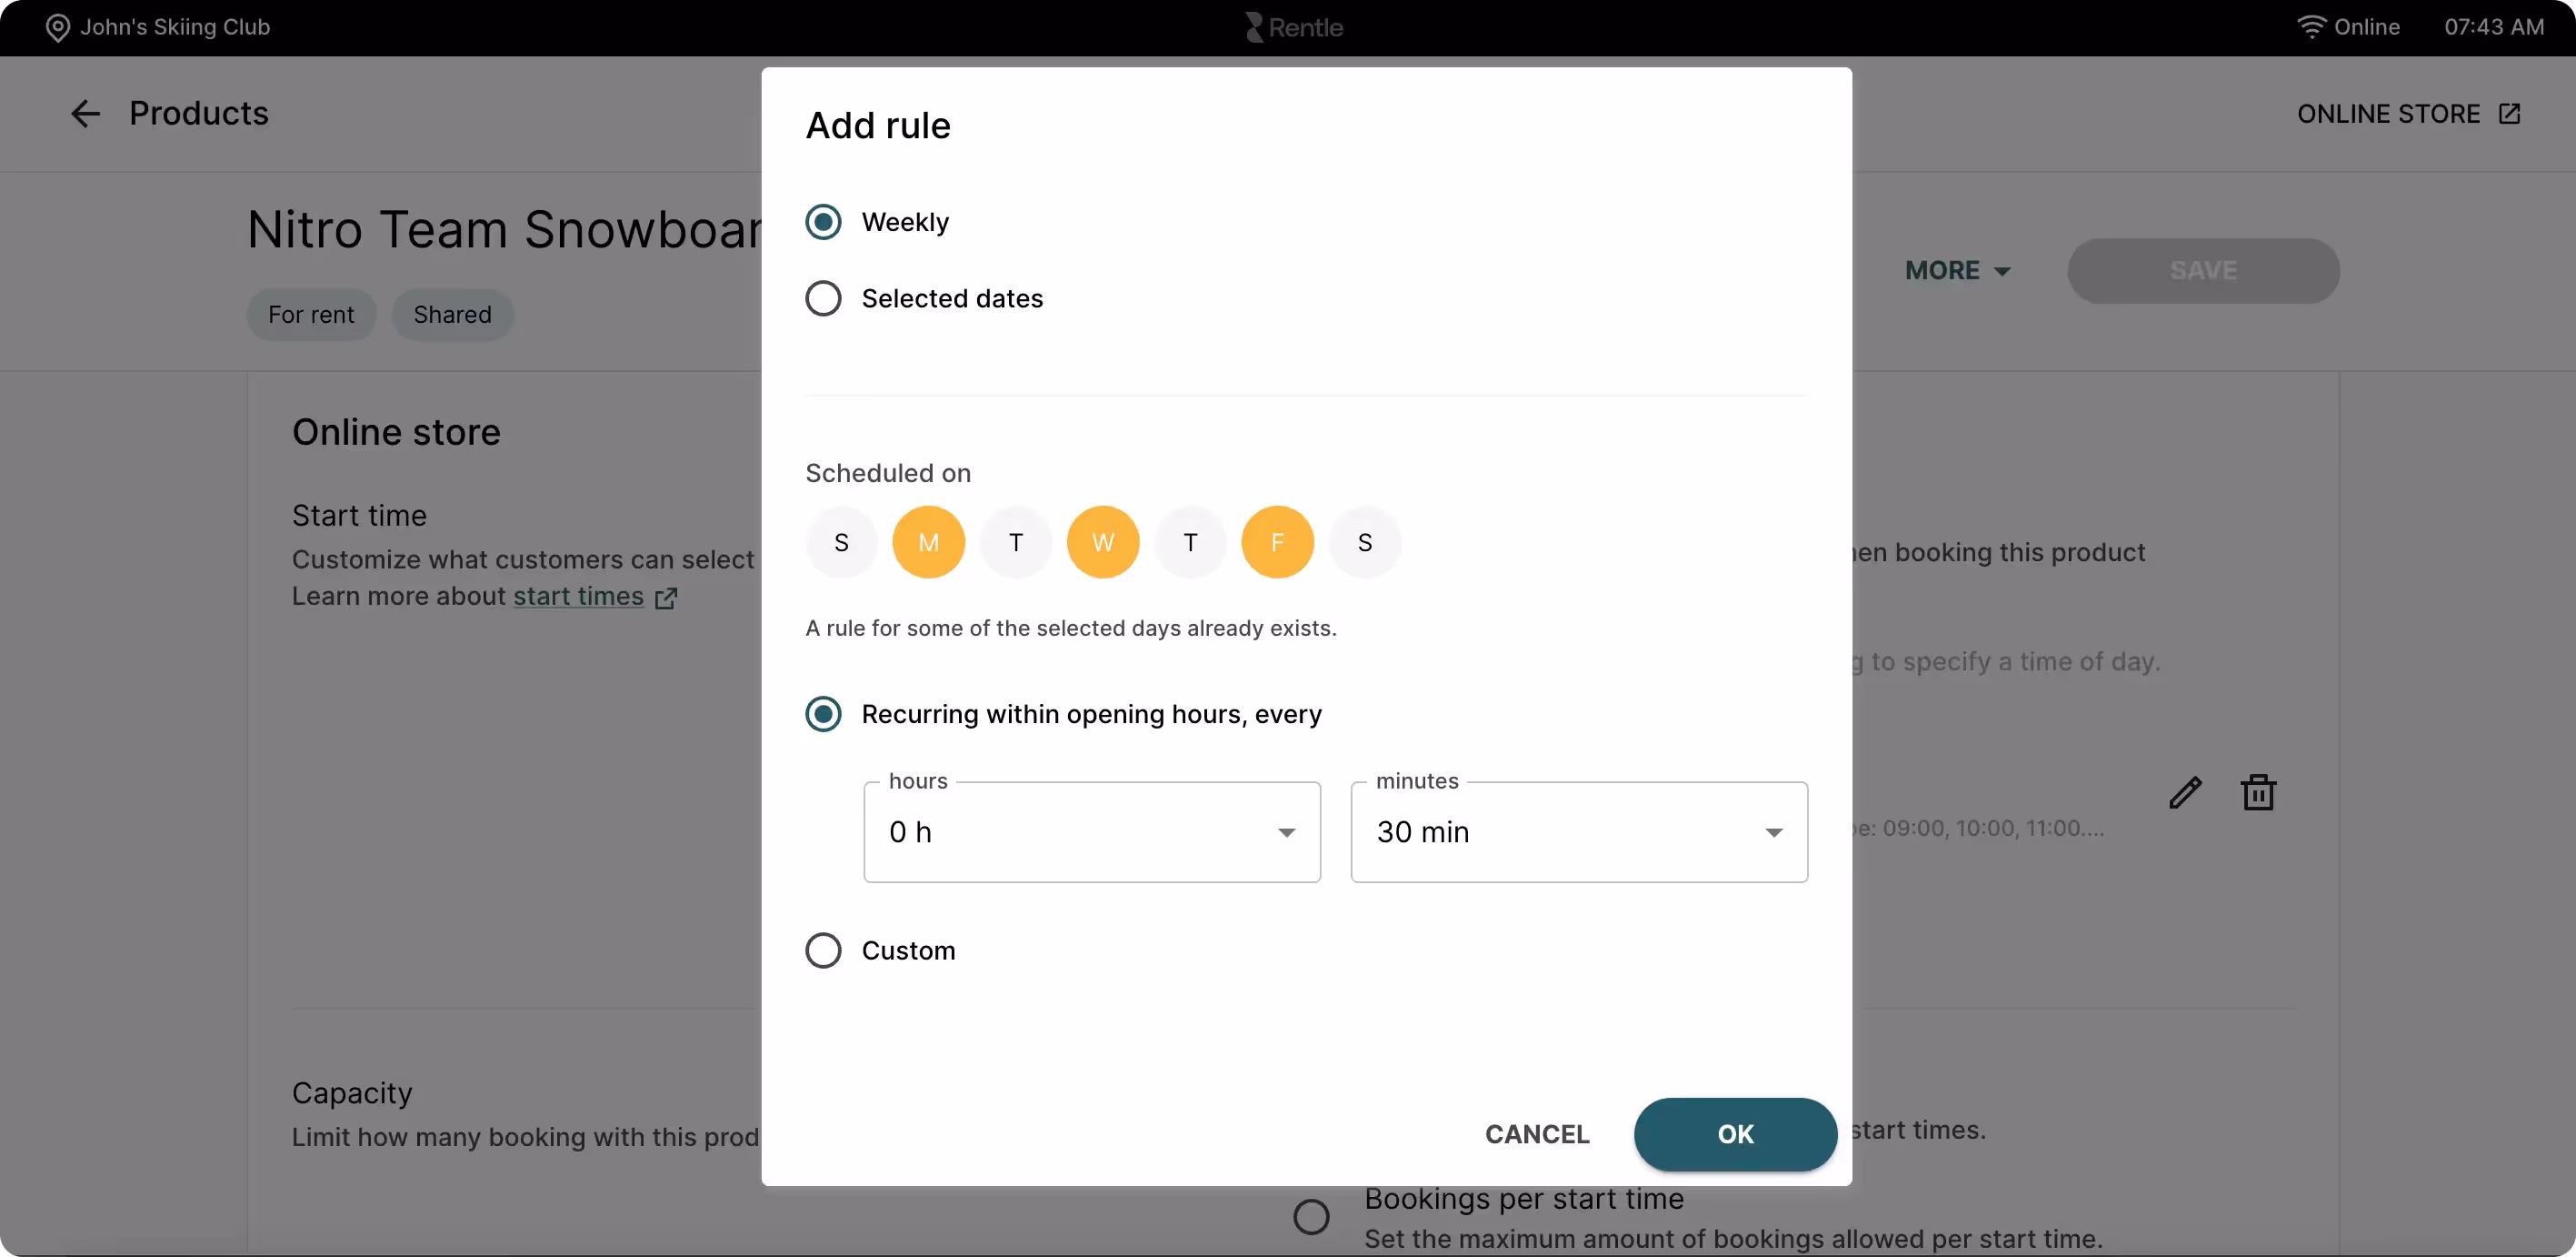Cancel the Add rule dialog
The image size is (2576, 1257).
[x=1537, y=1134]
